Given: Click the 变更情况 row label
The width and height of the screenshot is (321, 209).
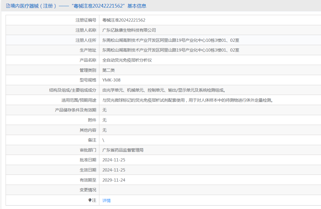Looking at the screenshot, I should 88,190.
